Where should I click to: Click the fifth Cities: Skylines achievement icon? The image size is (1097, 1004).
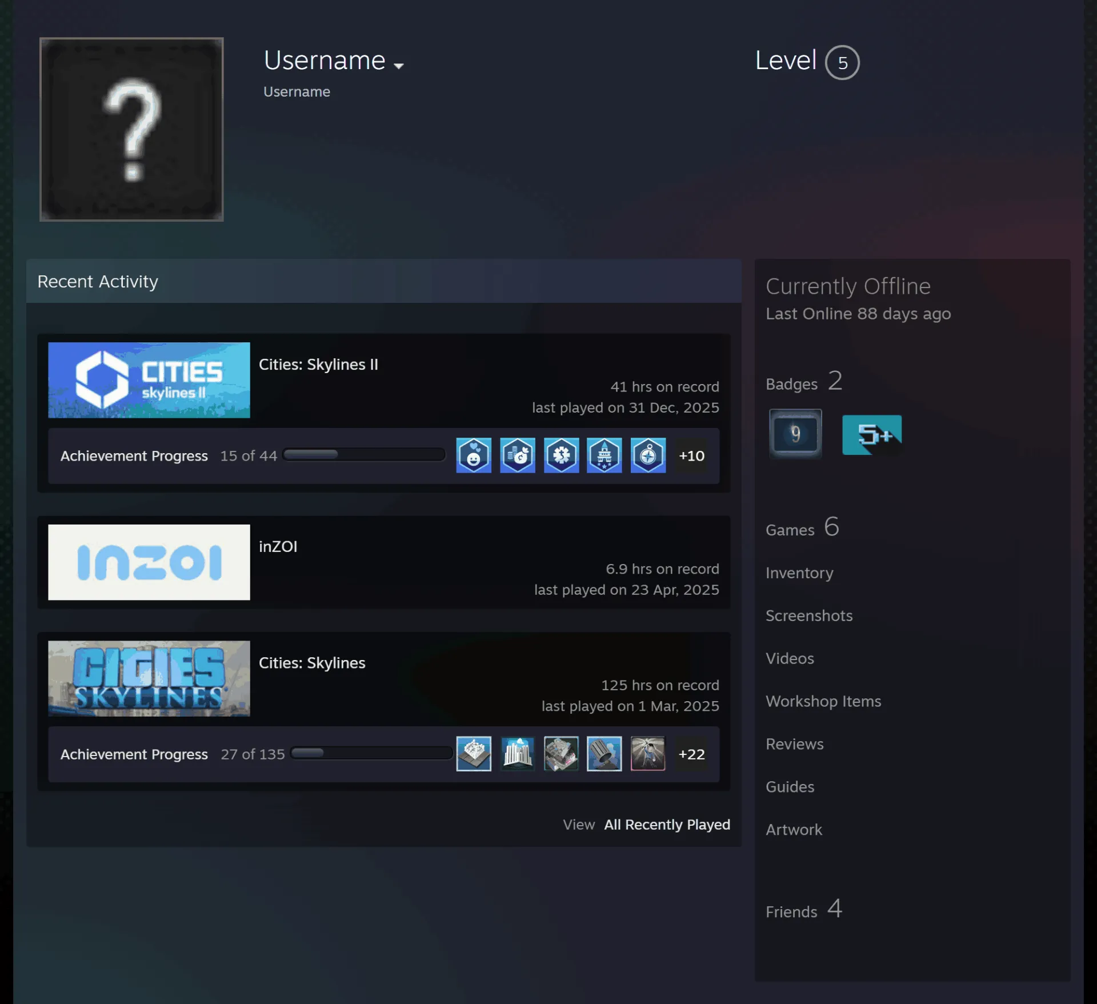[x=648, y=754]
